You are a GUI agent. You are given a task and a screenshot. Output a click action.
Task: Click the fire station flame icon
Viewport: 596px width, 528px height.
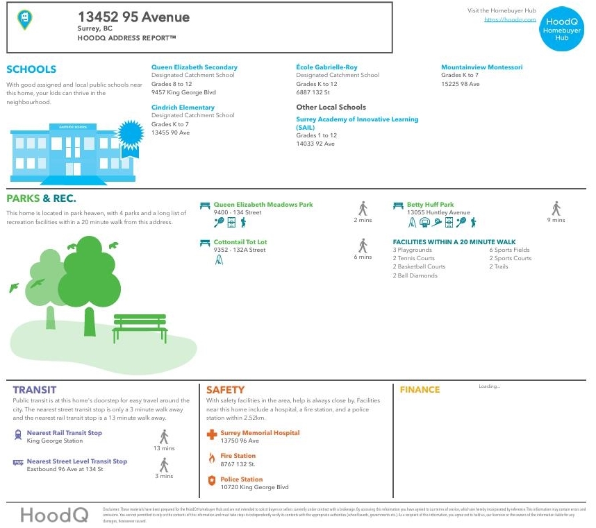212,458
